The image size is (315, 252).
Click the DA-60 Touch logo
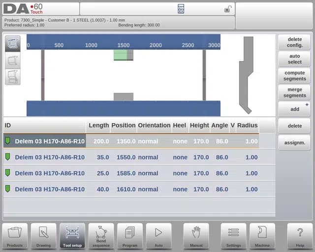click(x=23, y=9)
